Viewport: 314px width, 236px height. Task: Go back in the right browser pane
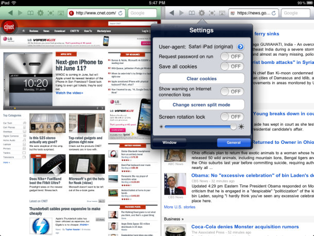click(x=171, y=13)
